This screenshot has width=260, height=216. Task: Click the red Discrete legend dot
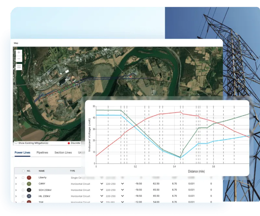(68, 143)
